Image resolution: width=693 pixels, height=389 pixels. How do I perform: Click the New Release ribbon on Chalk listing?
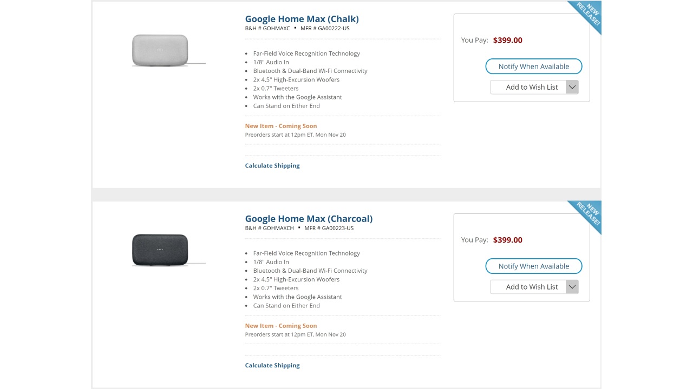tap(589, 15)
